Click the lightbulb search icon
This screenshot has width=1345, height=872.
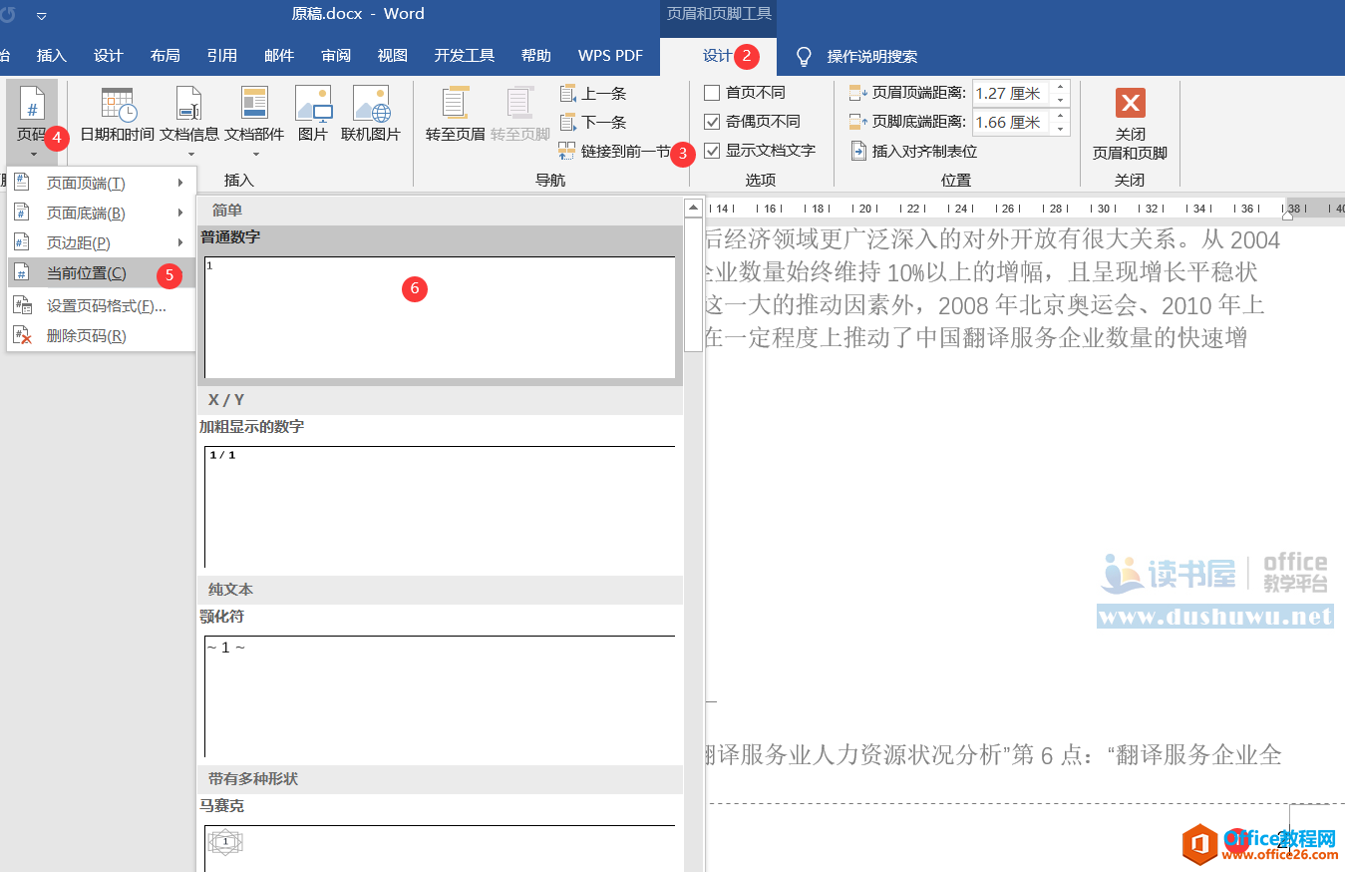pyautogui.click(x=804, y=57)
